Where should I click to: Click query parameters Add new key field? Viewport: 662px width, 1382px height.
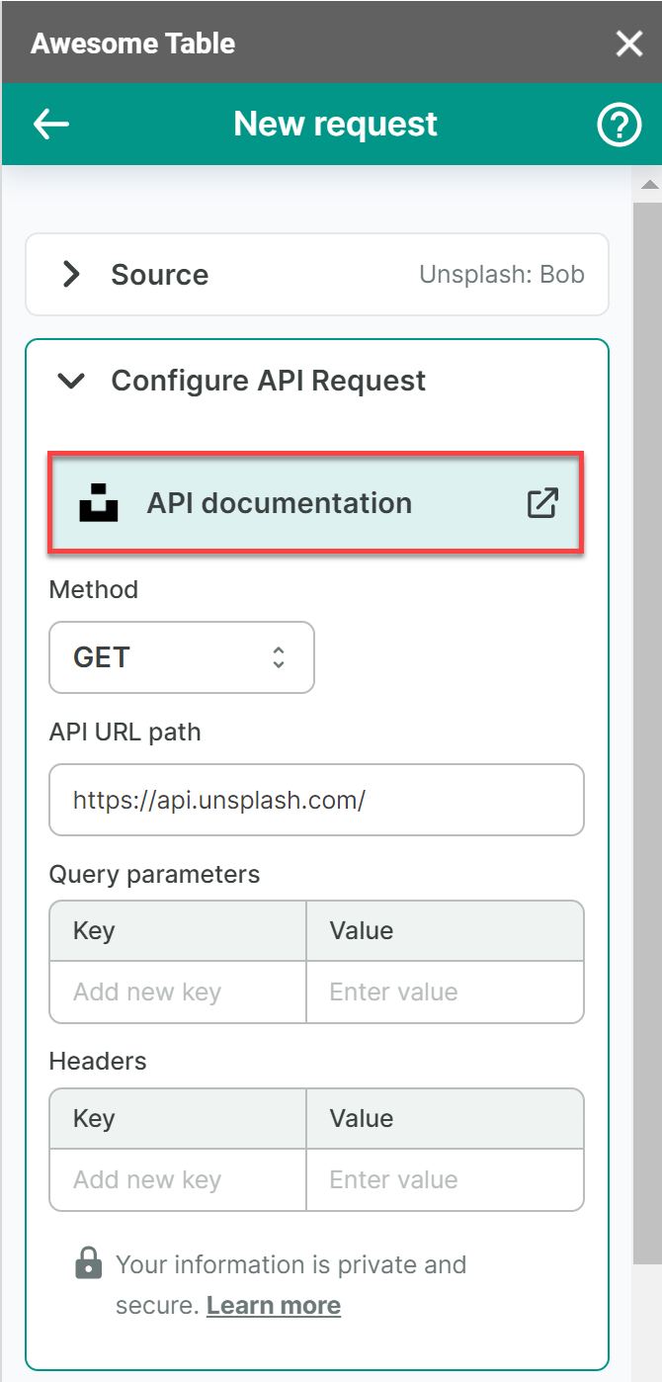(x=178, y=992)
